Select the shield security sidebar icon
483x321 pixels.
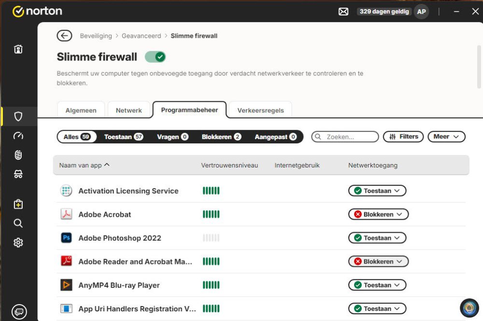click(18, 116)
